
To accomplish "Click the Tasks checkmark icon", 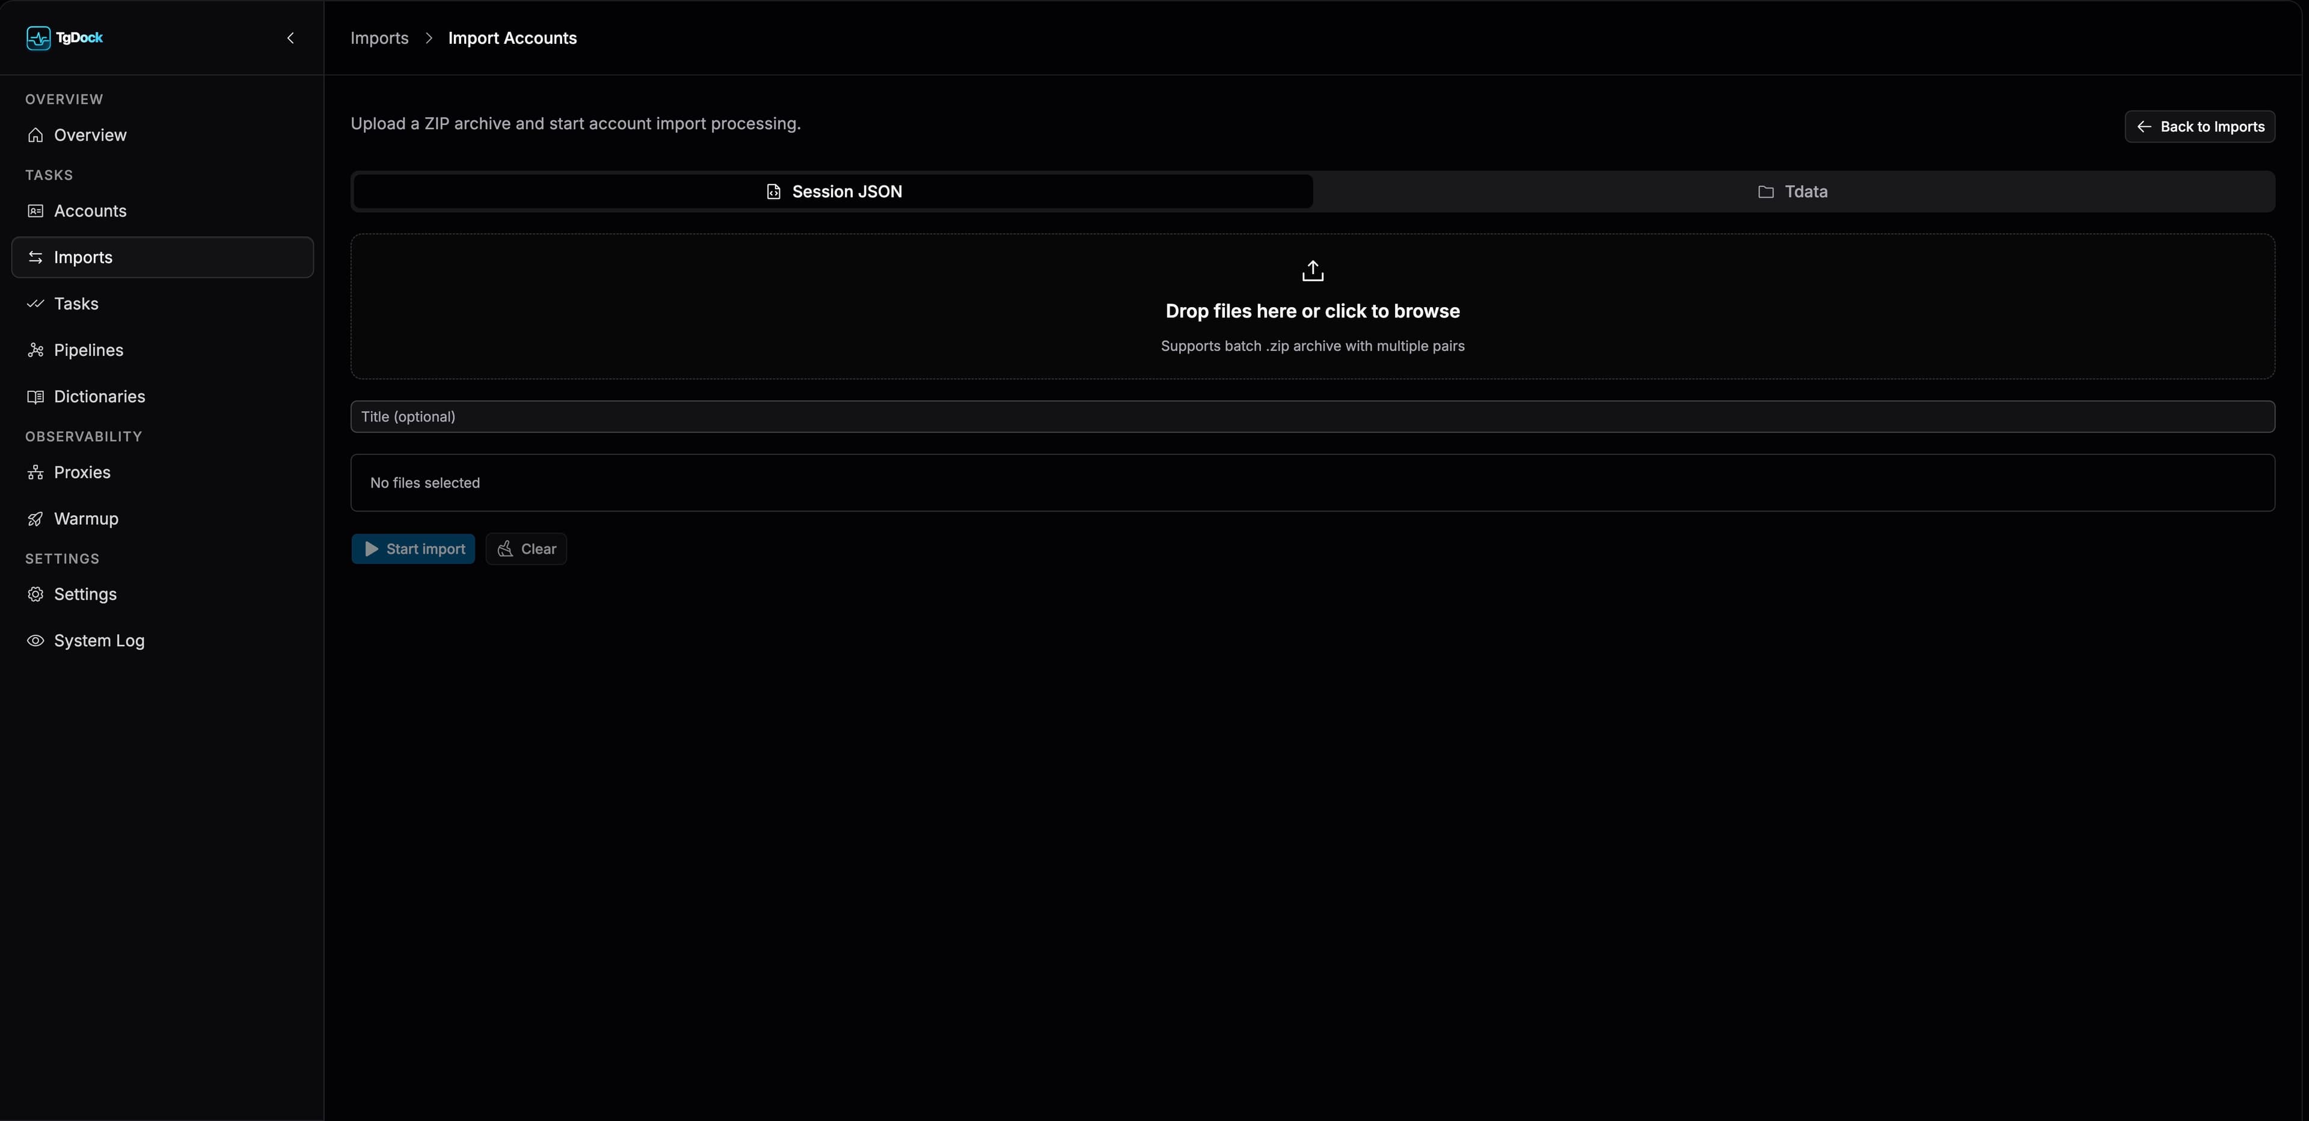I will (x=36, y=304).
